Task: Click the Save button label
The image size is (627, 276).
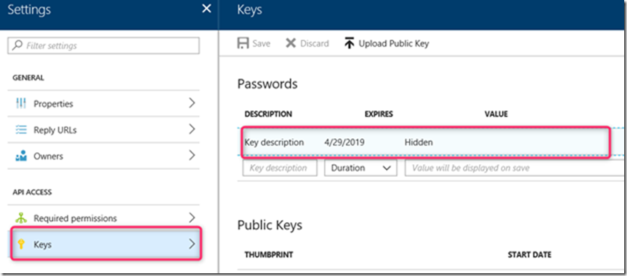Action: point(261,43)
